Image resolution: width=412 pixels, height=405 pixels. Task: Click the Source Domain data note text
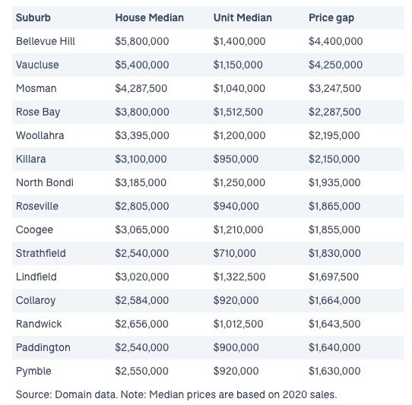(x=176, y=395)
